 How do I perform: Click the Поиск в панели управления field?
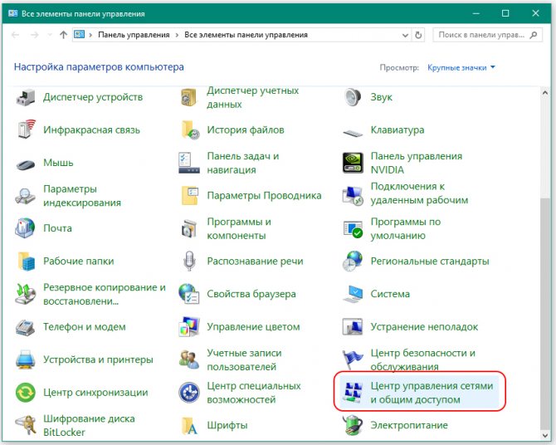pyautogui.click(x=488, y=35)
